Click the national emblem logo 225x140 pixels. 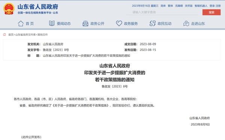(x=9, y=9)
